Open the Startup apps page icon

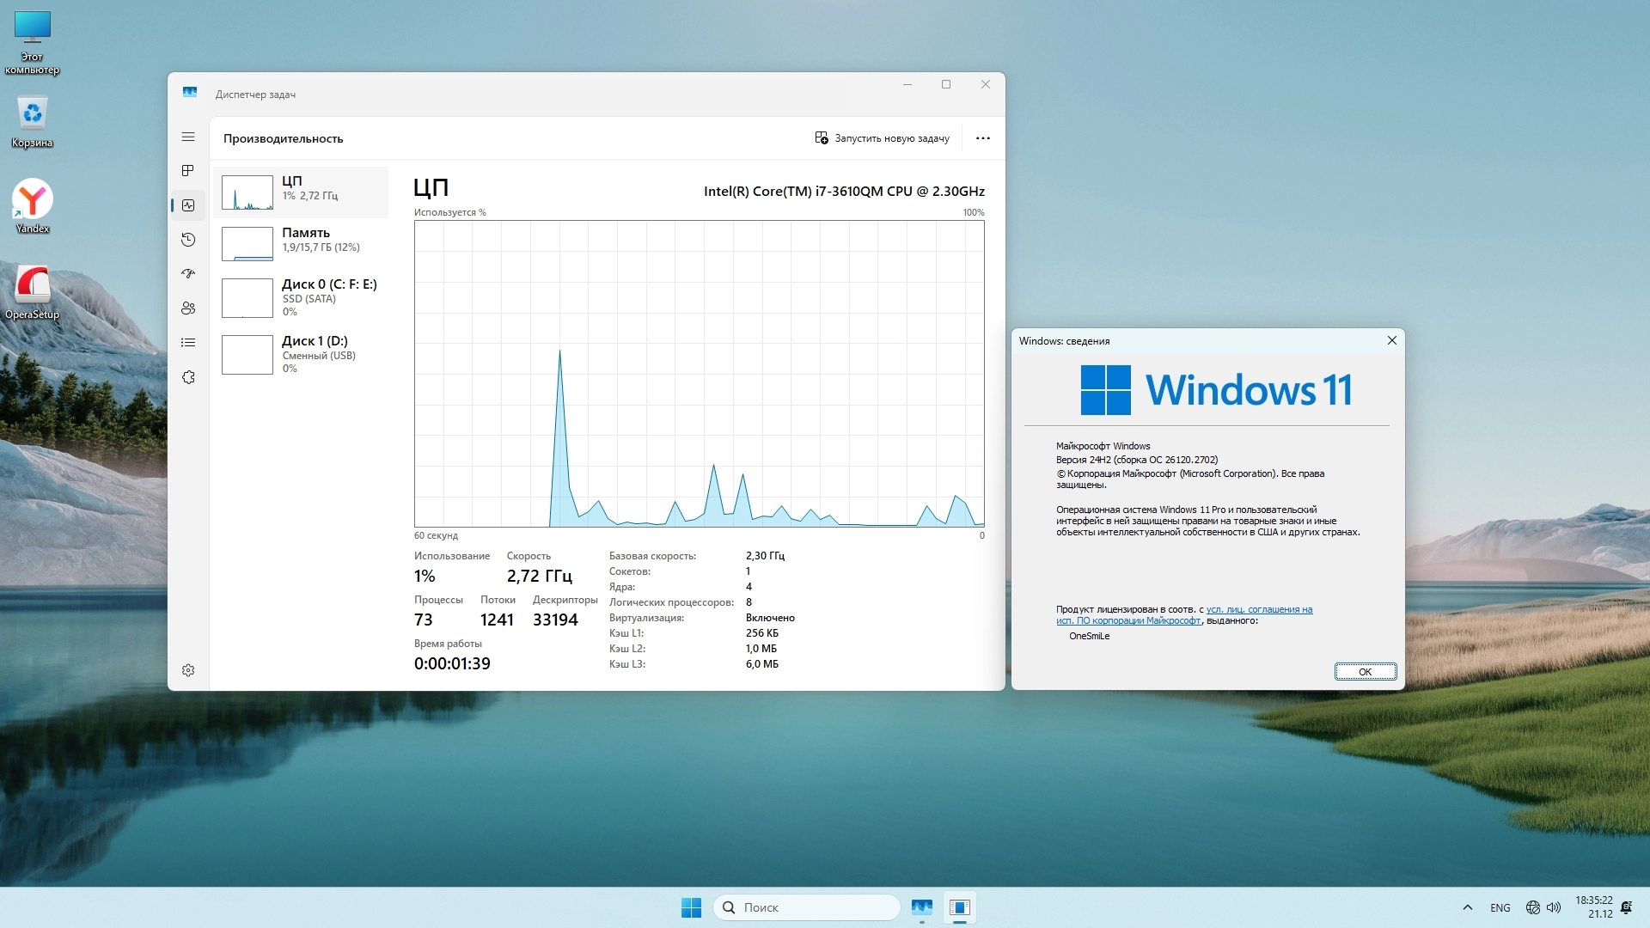188,274
